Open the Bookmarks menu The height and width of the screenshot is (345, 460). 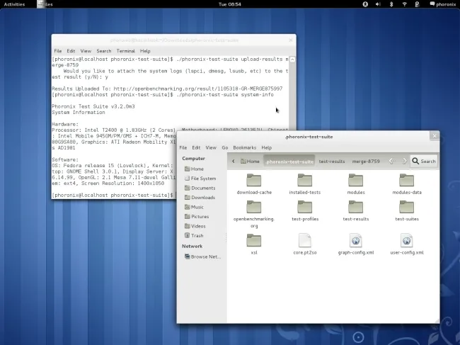[244, 147]
